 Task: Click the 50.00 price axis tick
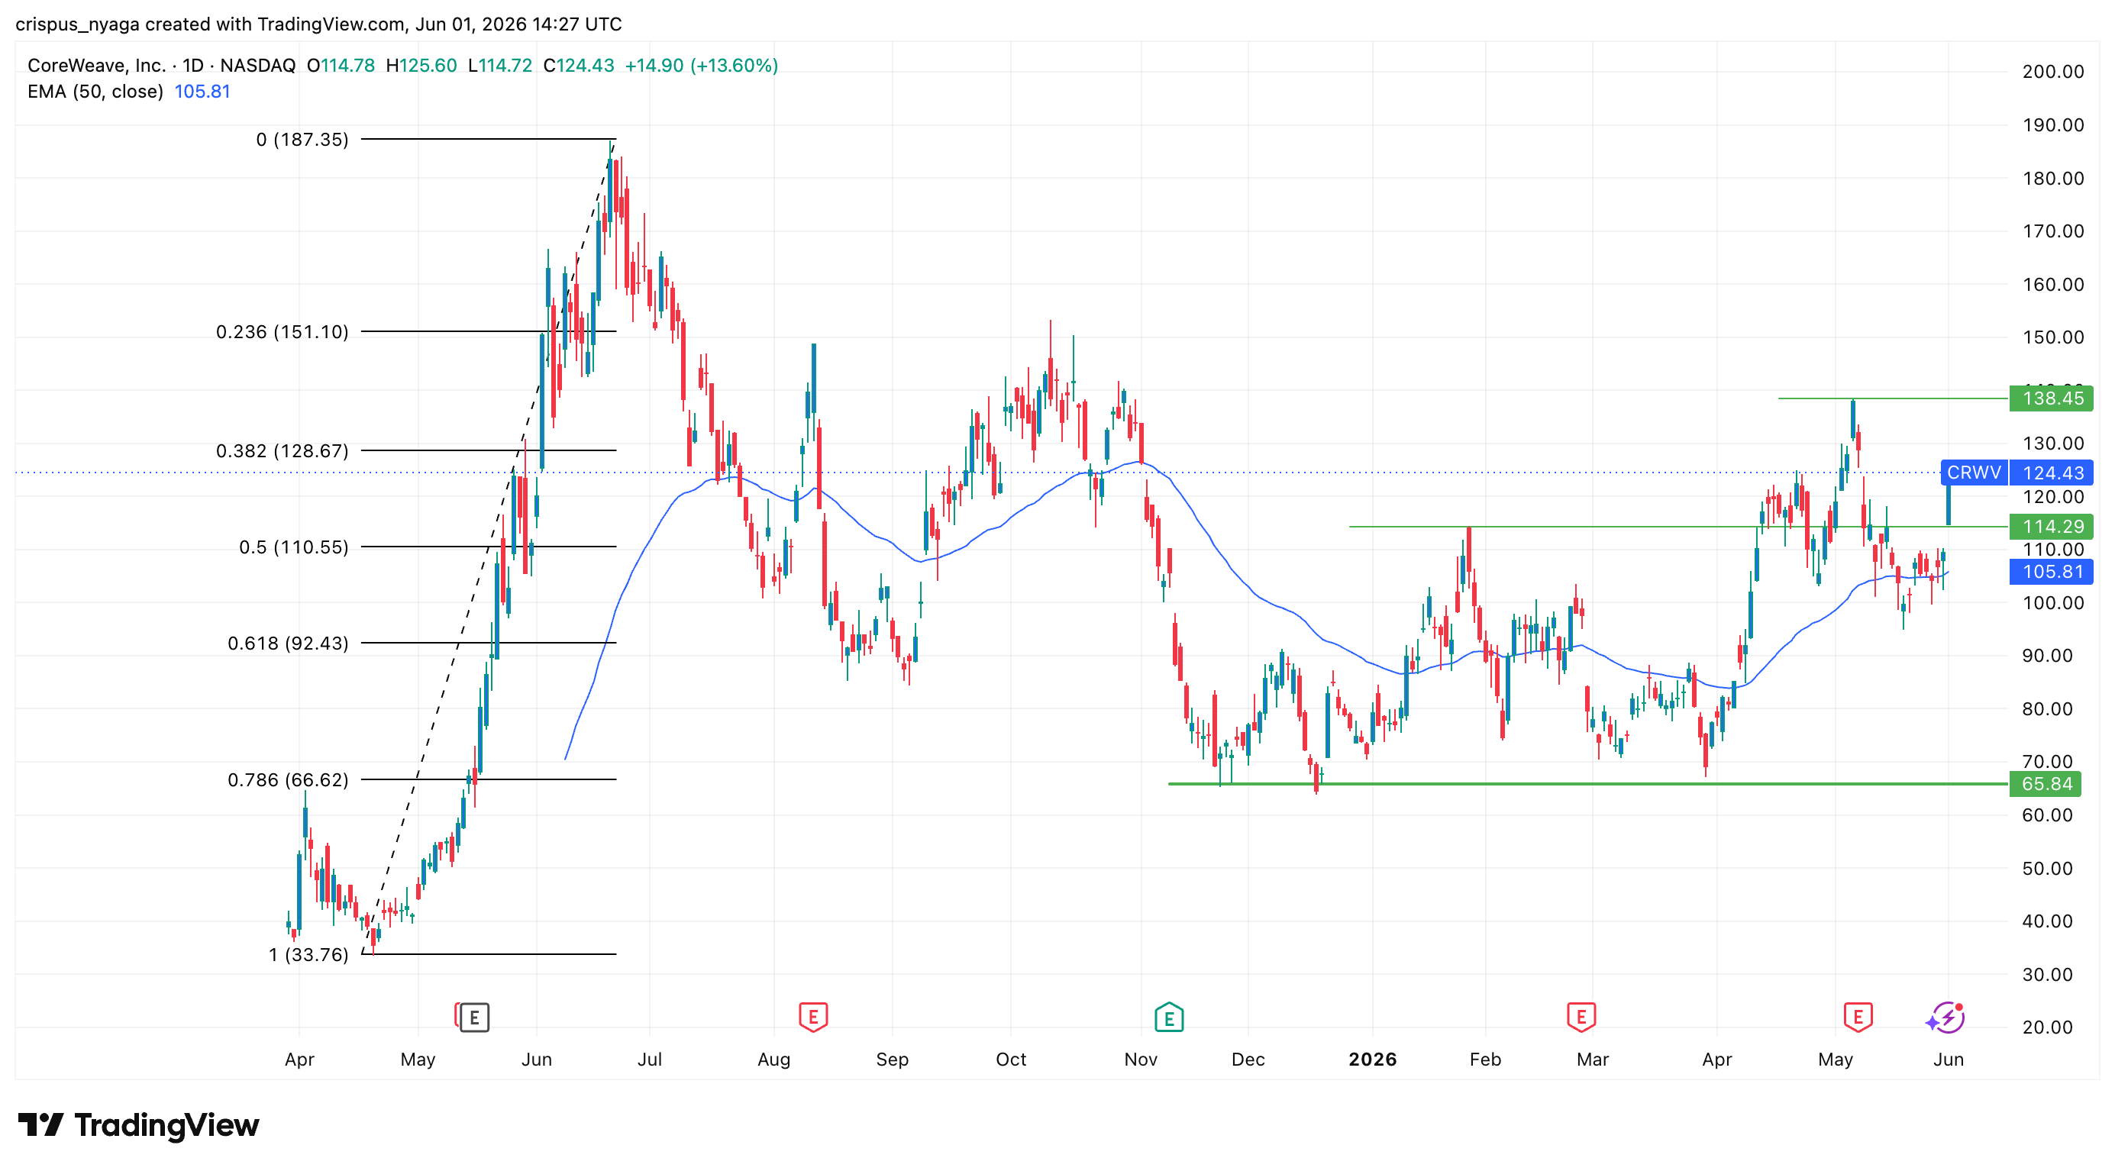[2048, 868]
